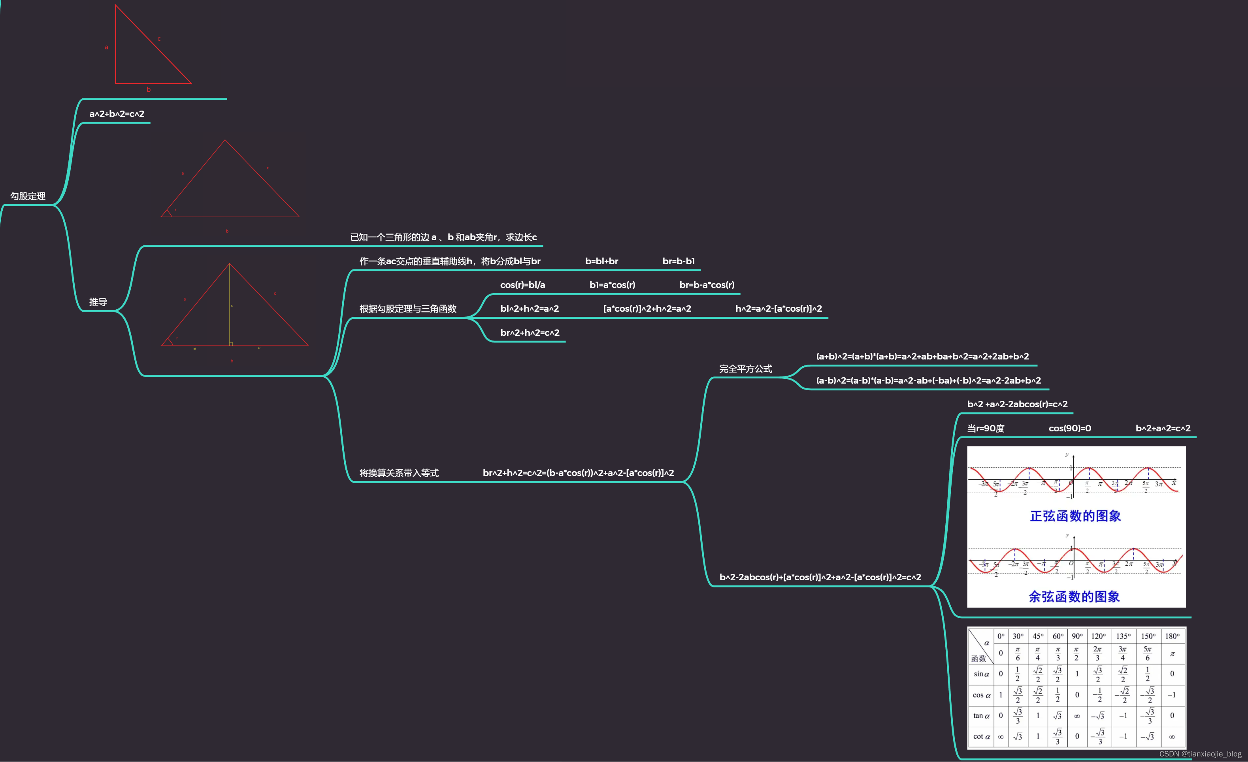Image resolution: width=1248 pixels, height=762 pixels.
Task: Select the 推导 node
Action: pyautogui.click(x=98, y=302)
